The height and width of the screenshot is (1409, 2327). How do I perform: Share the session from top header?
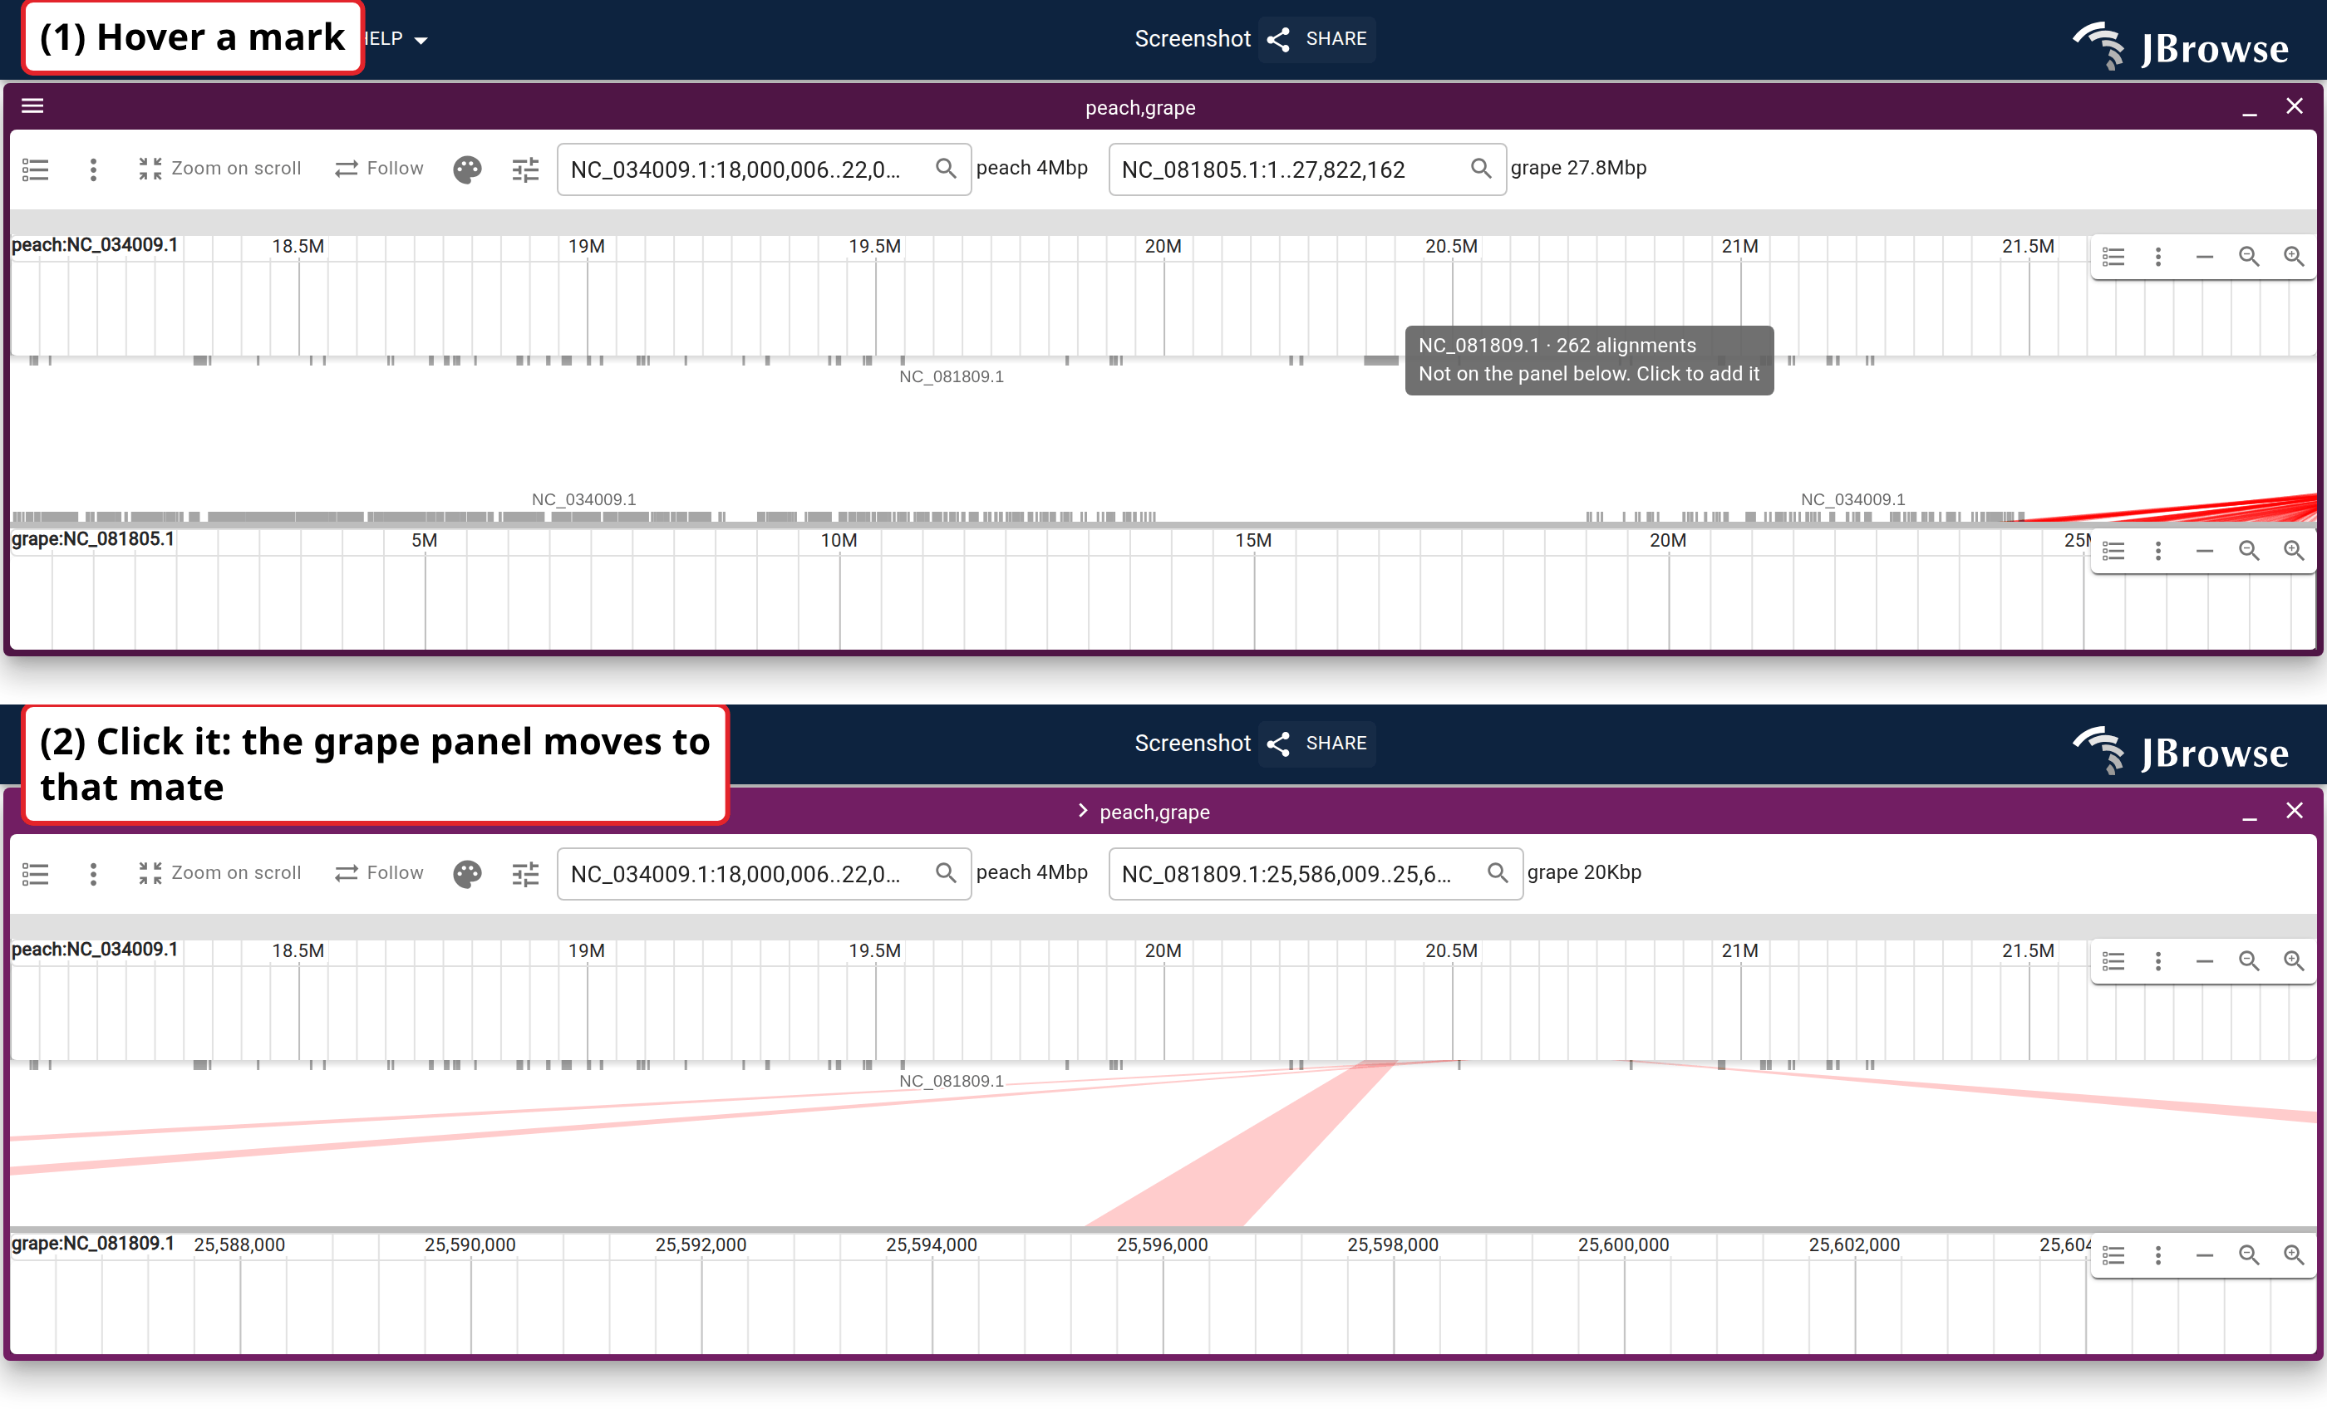click(1317, 39)
